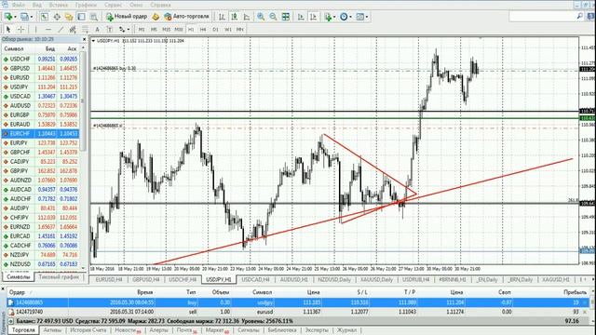The image size is (596, 335).
Task: Select the trendline drawing tool
Action: coord(61,29)
